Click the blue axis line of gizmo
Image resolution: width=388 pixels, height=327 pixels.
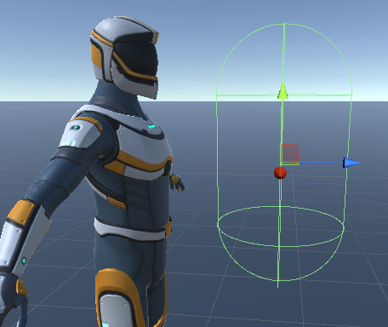pos(321,163)
